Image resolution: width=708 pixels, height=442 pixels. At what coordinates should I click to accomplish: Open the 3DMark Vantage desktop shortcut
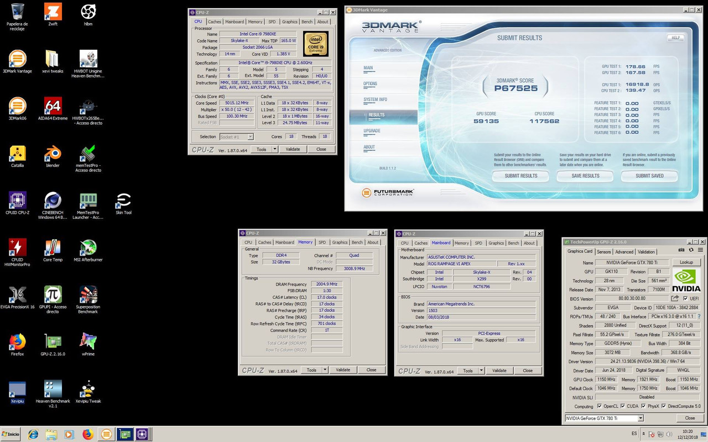pyautogui.click(x=17, y=62)
